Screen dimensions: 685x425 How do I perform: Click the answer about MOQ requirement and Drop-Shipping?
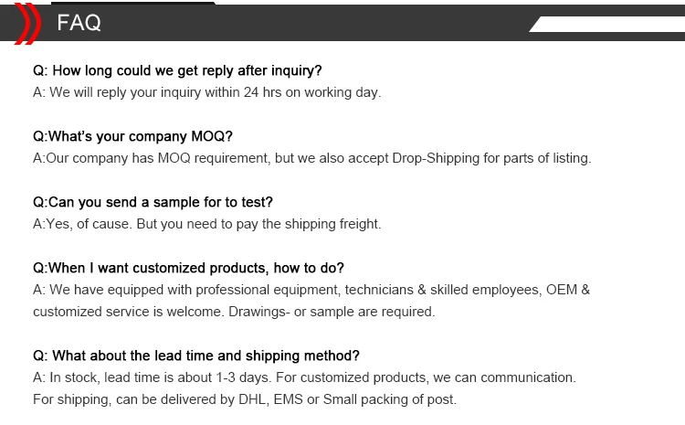(x=311, y=158)
